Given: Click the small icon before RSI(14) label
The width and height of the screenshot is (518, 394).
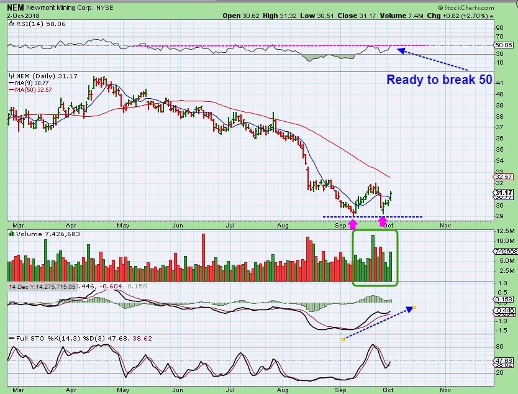Looking at the screenshot, I should 11,24.
